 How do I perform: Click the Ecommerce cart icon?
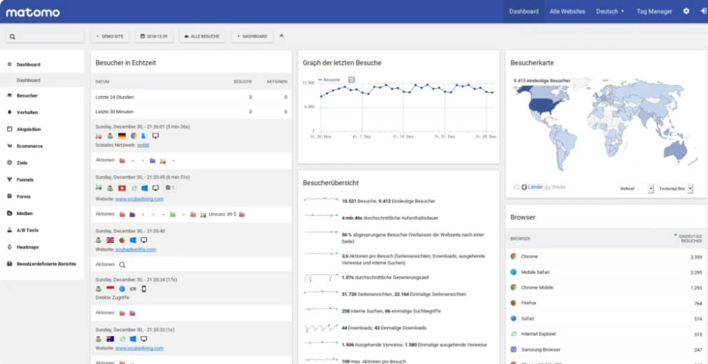[9, 146]
